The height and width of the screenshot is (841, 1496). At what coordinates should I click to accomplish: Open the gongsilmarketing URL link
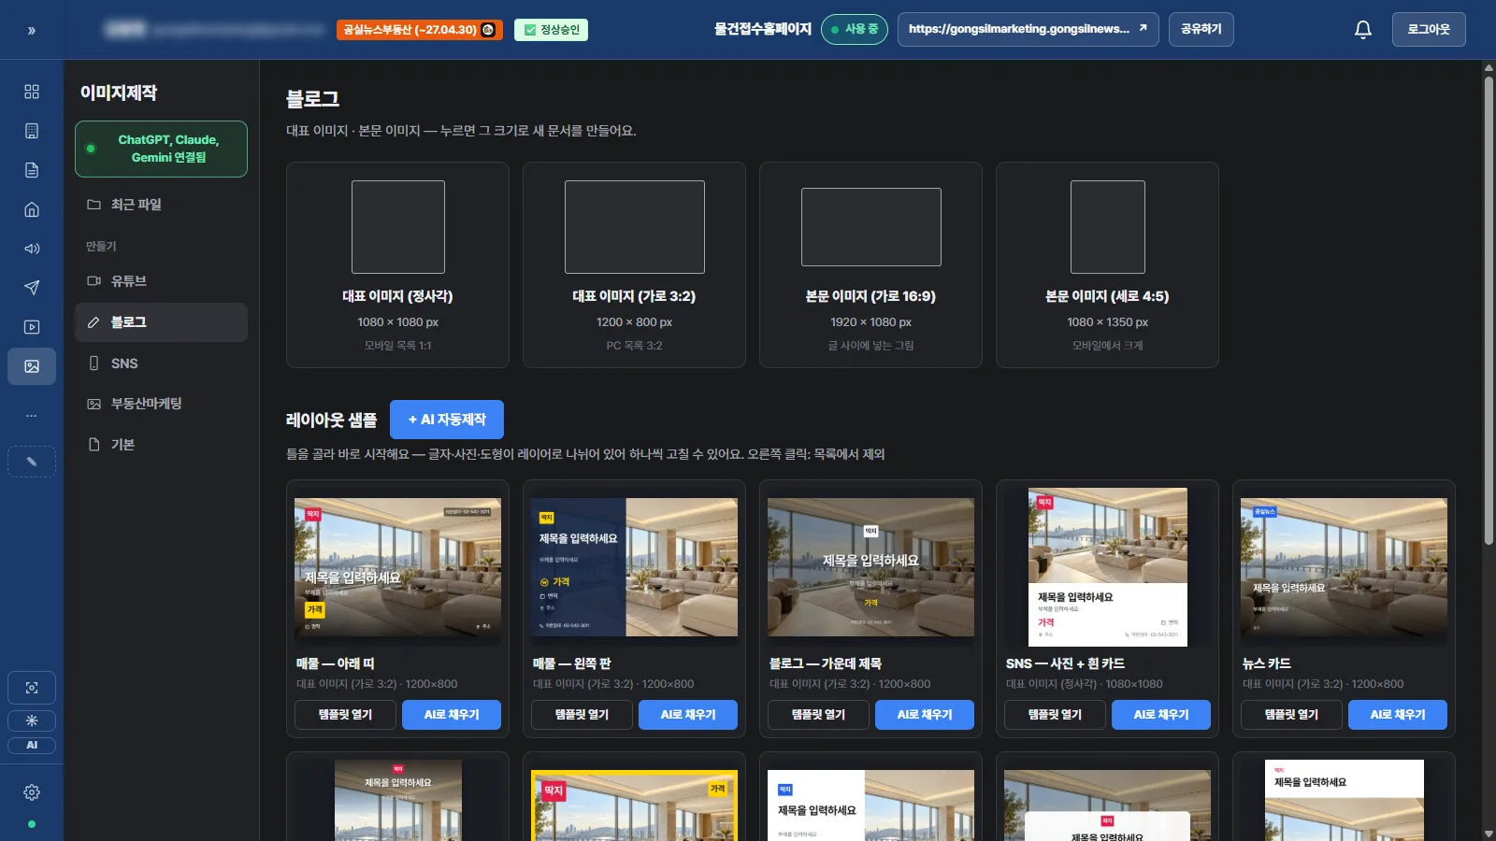click(x=1028, y=29)
